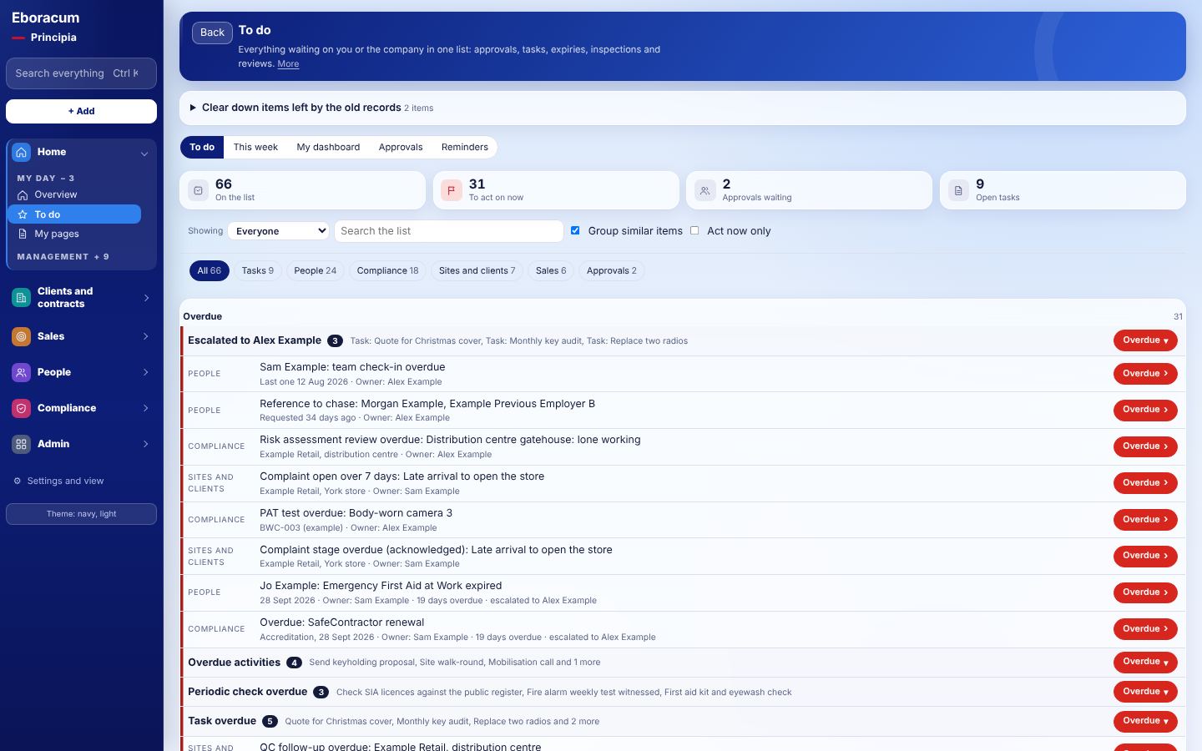Expand the MANAGEMENT + 9 sidebar group
Image resolution: width=1202 pixels, height=751 pixels.
coord(63,257)
